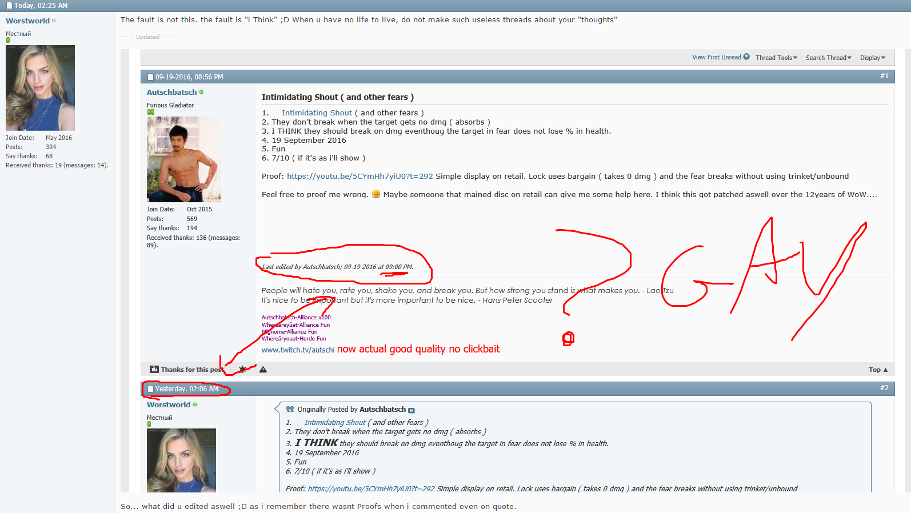Open the Thread Tools dropdown menu
Screen dimensions: 911x513
(x=776, y=58)
